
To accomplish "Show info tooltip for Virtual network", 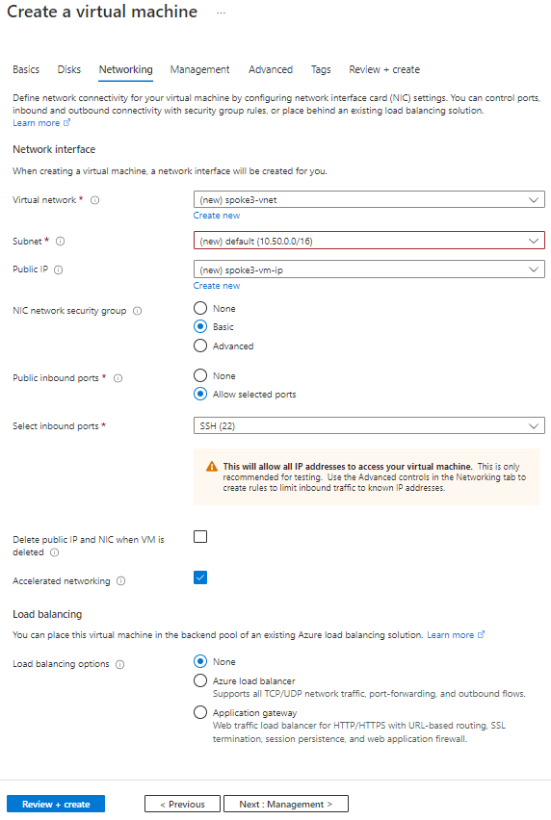I will [x=94, y=200].
